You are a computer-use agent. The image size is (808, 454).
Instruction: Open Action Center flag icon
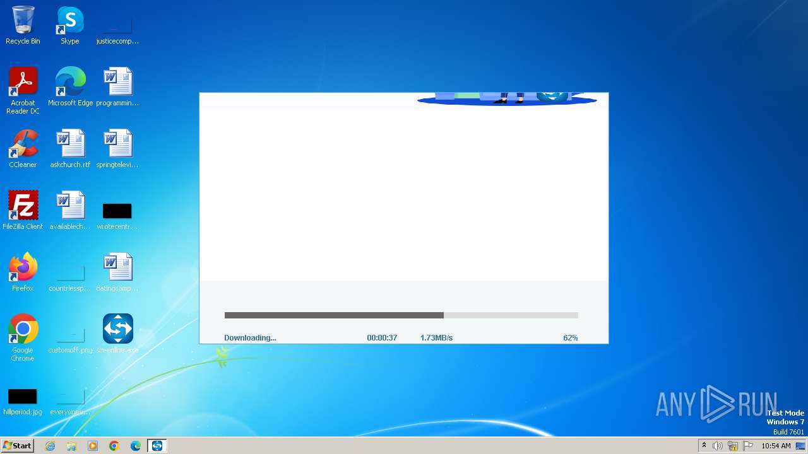pos(748,446)
